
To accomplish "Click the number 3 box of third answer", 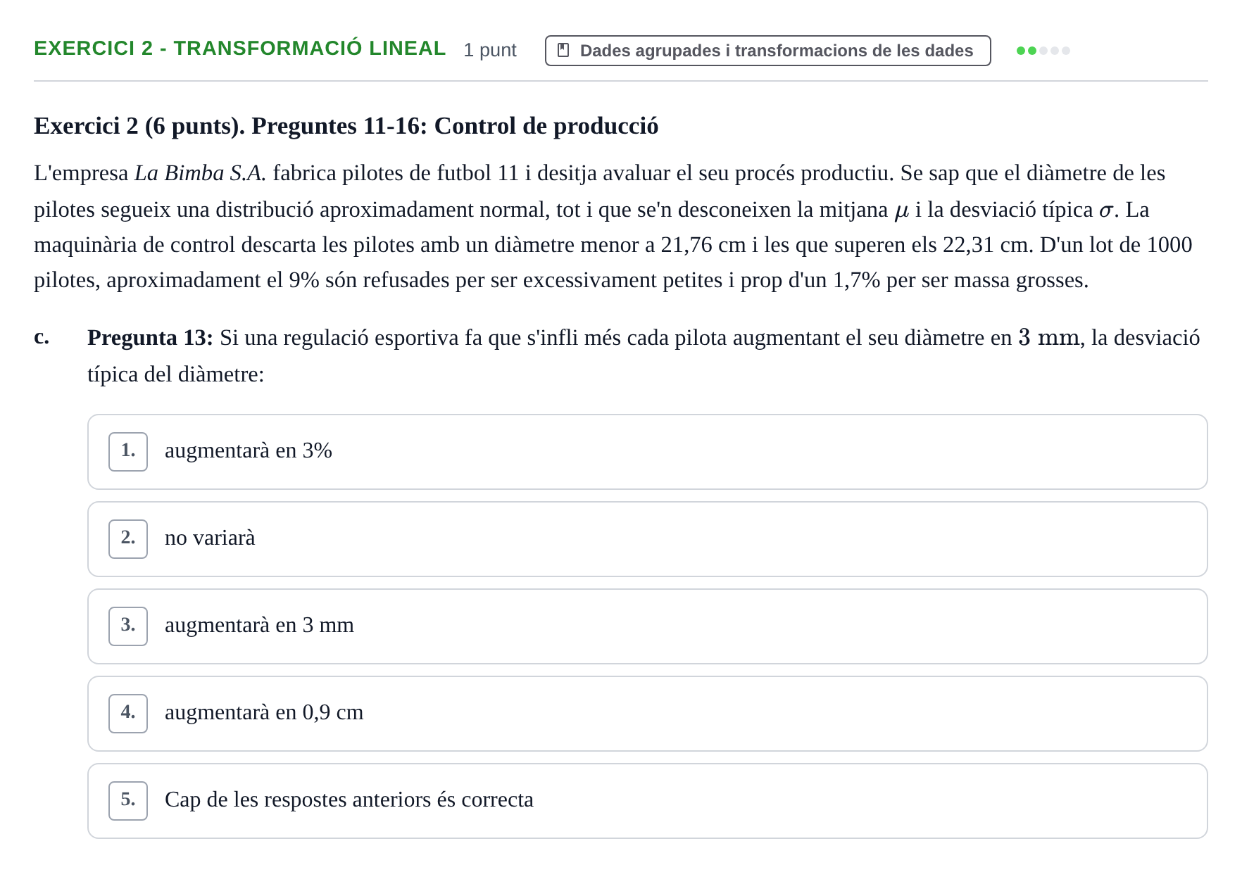I will 128,626.
